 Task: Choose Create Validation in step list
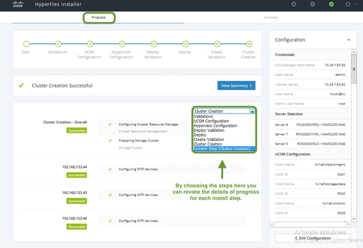224,139
